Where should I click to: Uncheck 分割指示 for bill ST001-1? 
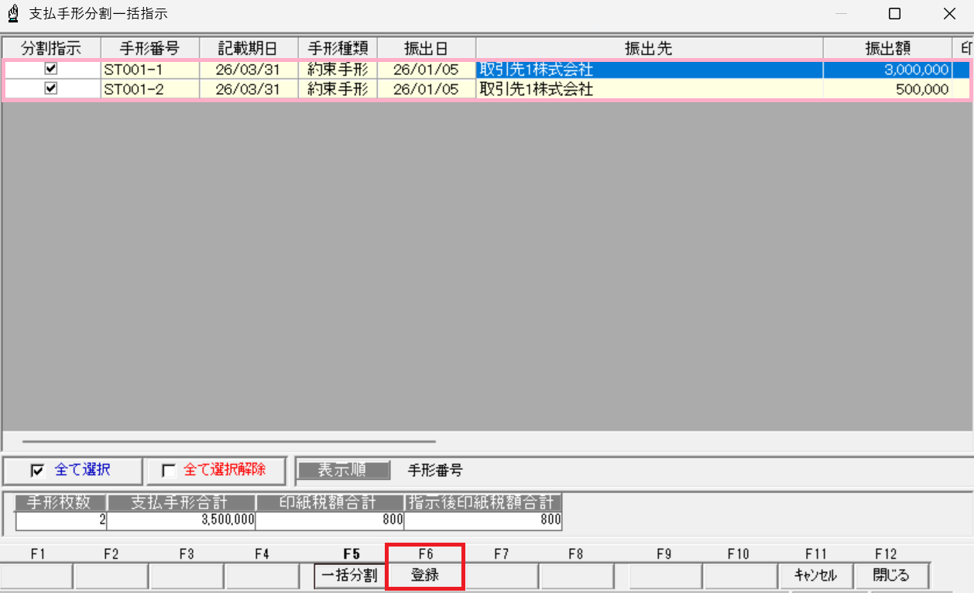[50, 70]
